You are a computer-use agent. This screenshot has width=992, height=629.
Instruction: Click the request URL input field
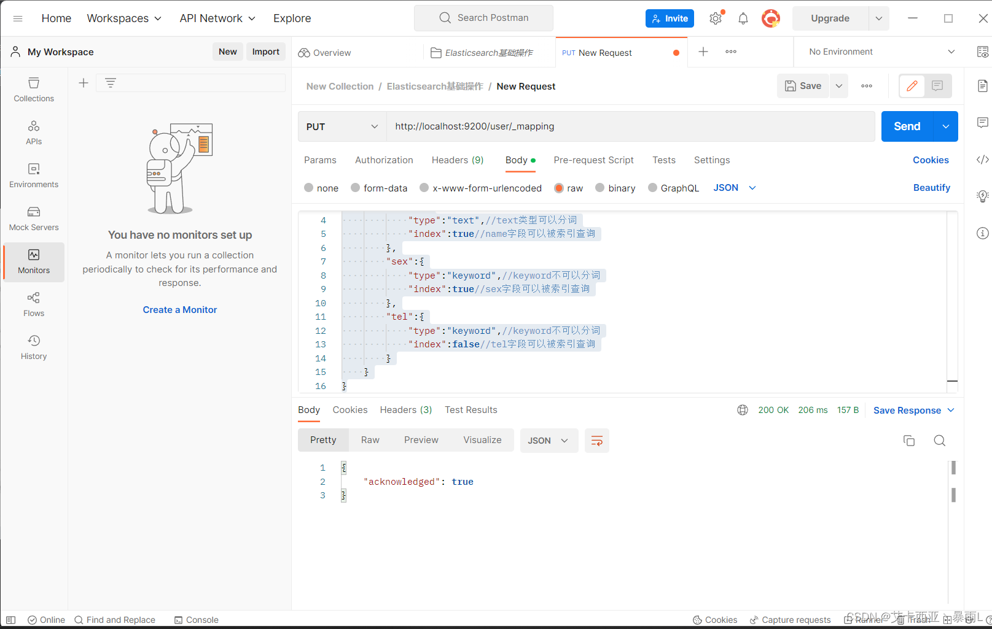coord(631,126)
